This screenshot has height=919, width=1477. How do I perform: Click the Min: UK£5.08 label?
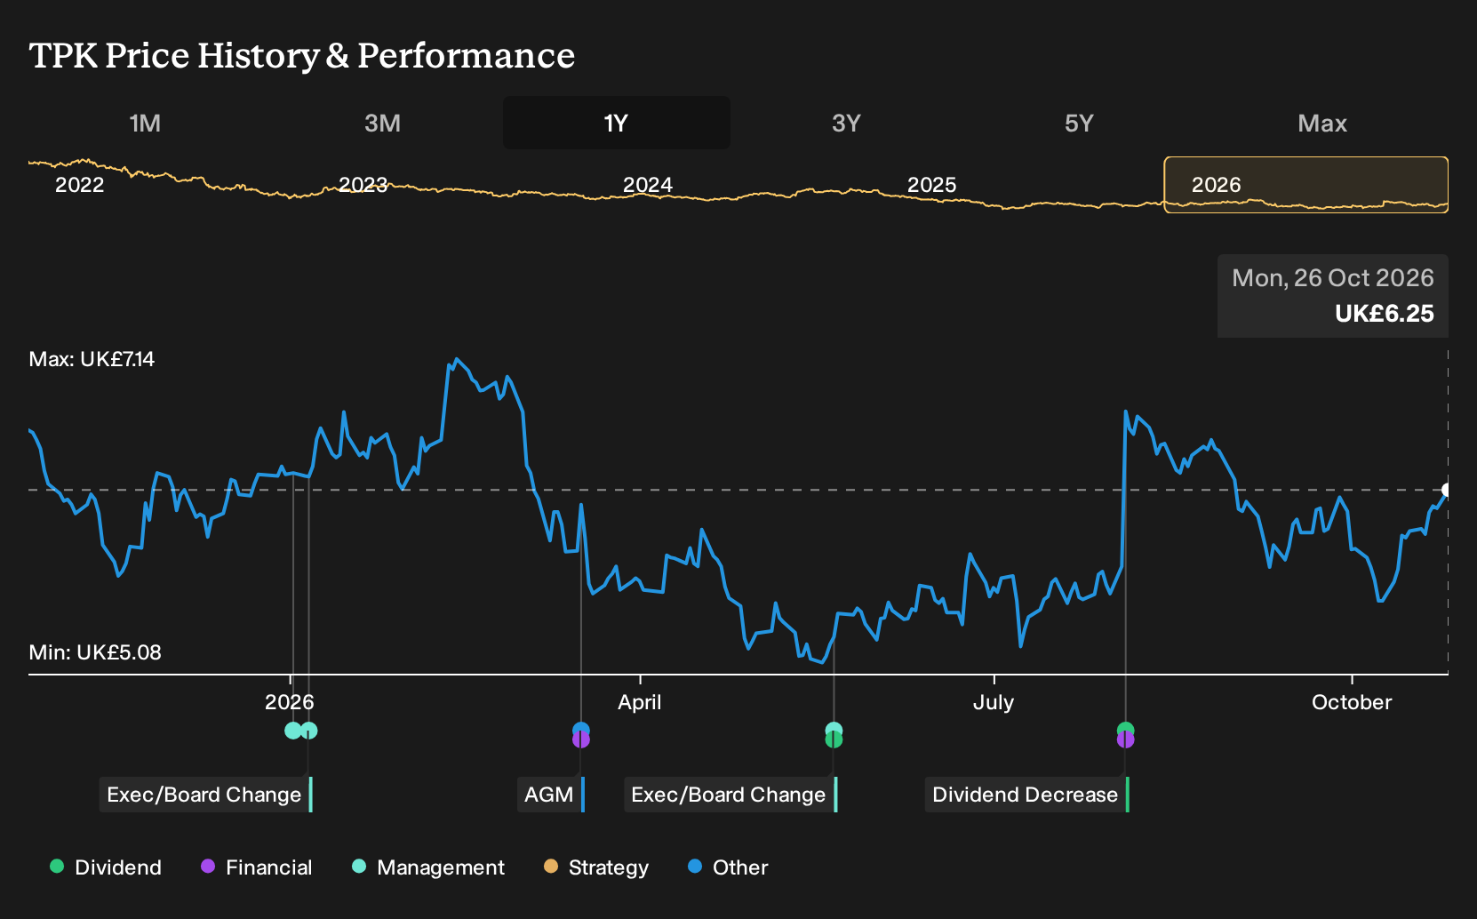[95, 652]
